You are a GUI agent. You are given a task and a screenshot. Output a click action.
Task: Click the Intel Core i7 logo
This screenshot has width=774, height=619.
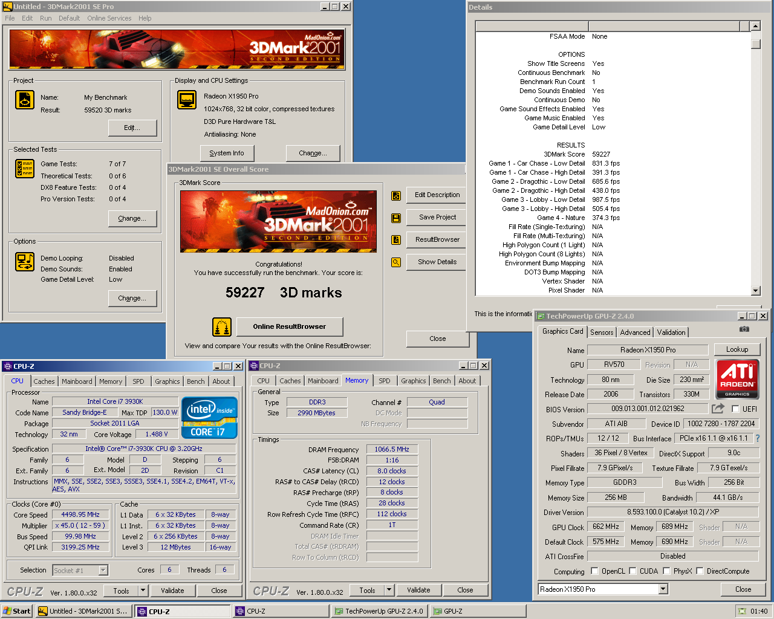(x=209, y=418)
